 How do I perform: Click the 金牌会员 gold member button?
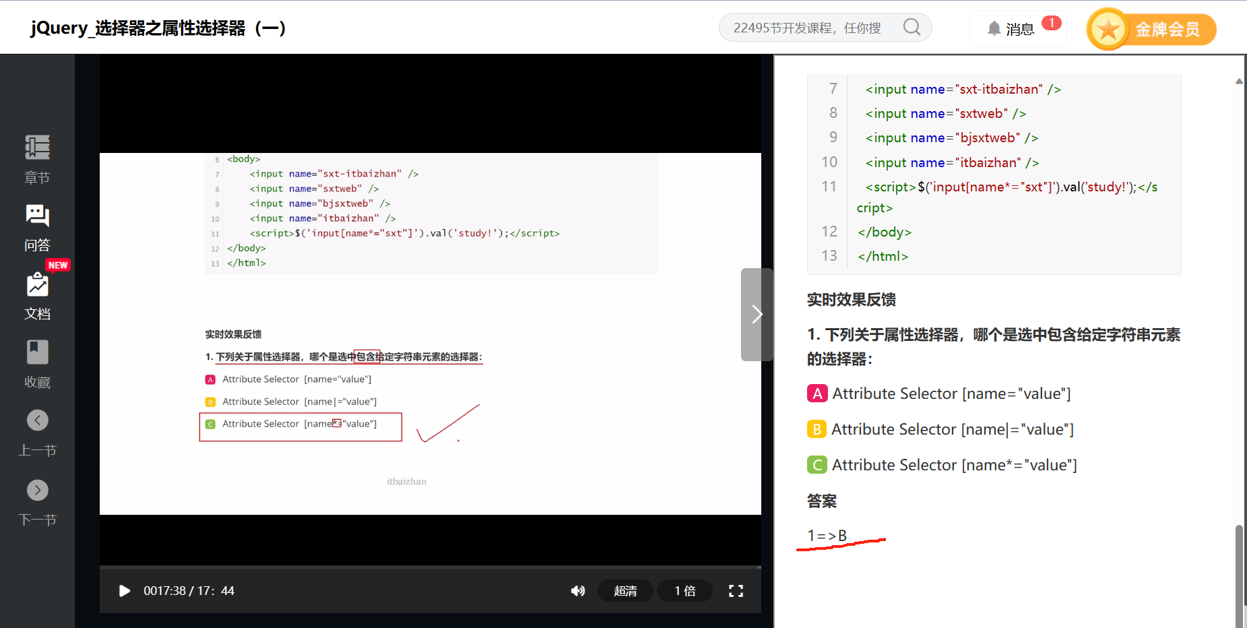click(1151, 29)
